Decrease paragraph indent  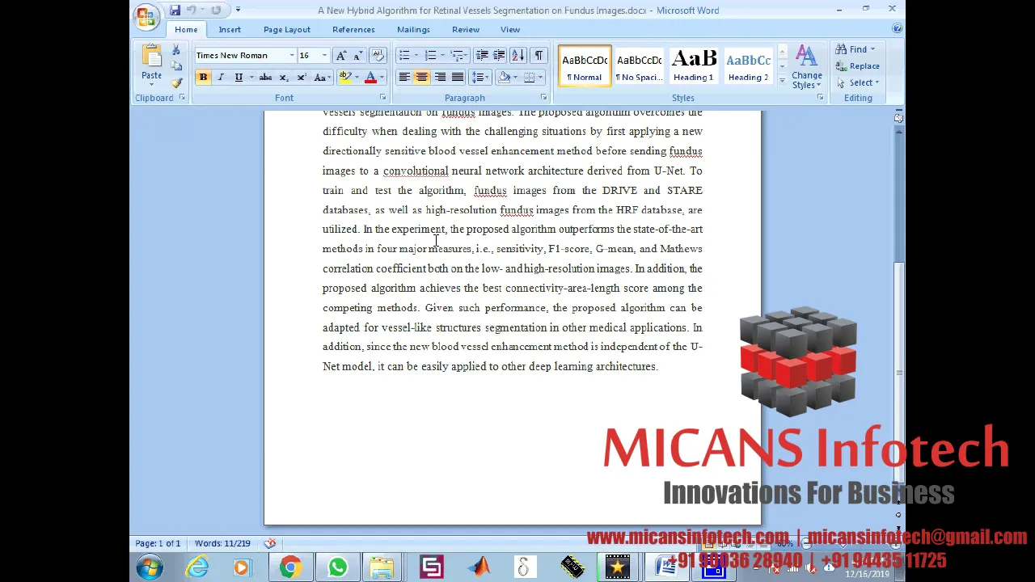tap(482, 56)
